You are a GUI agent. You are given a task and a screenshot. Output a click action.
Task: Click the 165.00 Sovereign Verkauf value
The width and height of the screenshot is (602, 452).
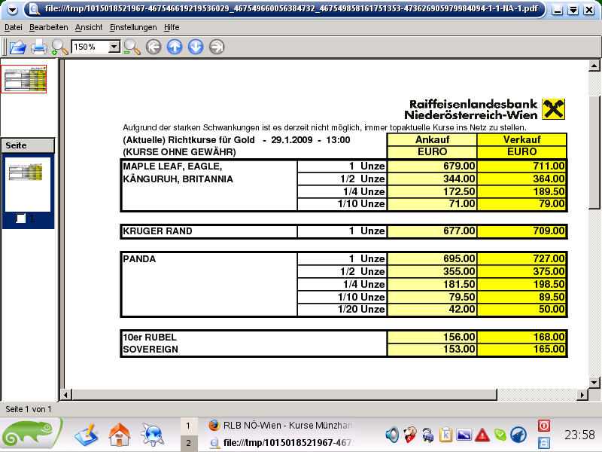pos(549,350)
